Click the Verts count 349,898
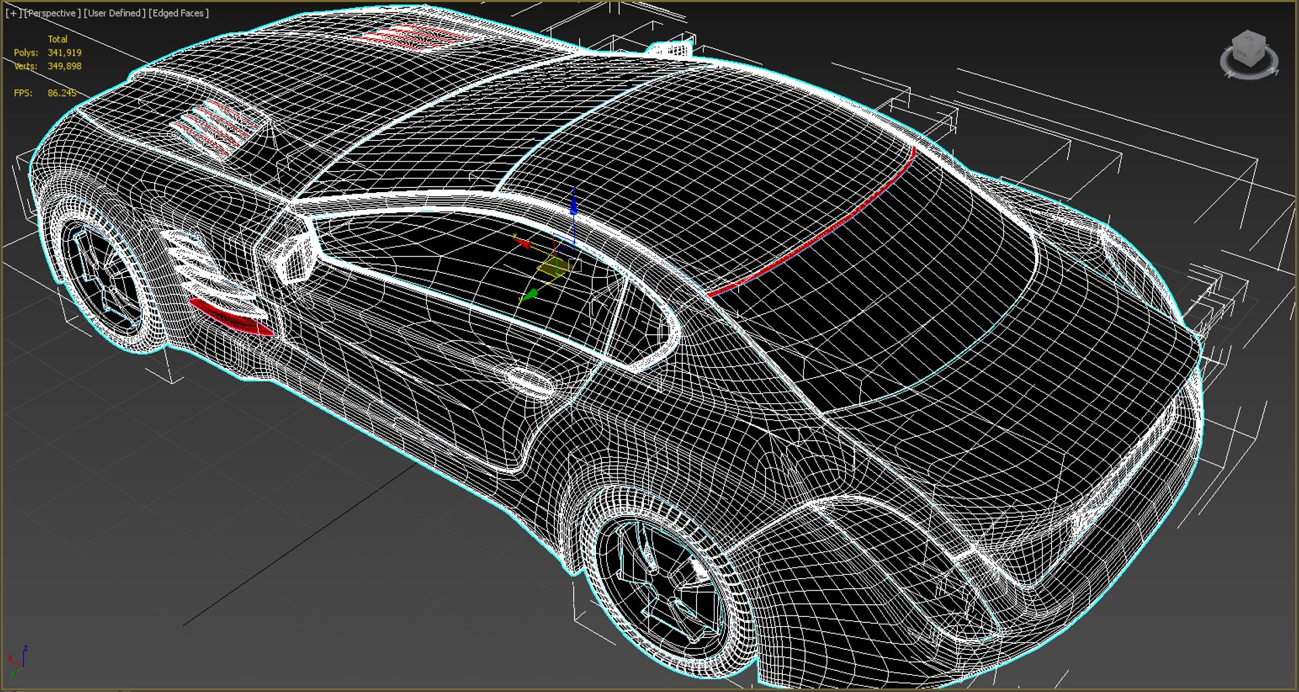 [x=64, y=66]
